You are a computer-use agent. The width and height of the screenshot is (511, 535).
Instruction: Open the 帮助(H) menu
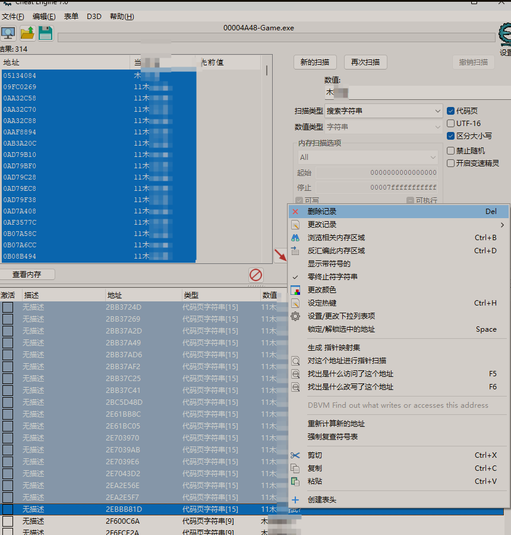[122, 17]
